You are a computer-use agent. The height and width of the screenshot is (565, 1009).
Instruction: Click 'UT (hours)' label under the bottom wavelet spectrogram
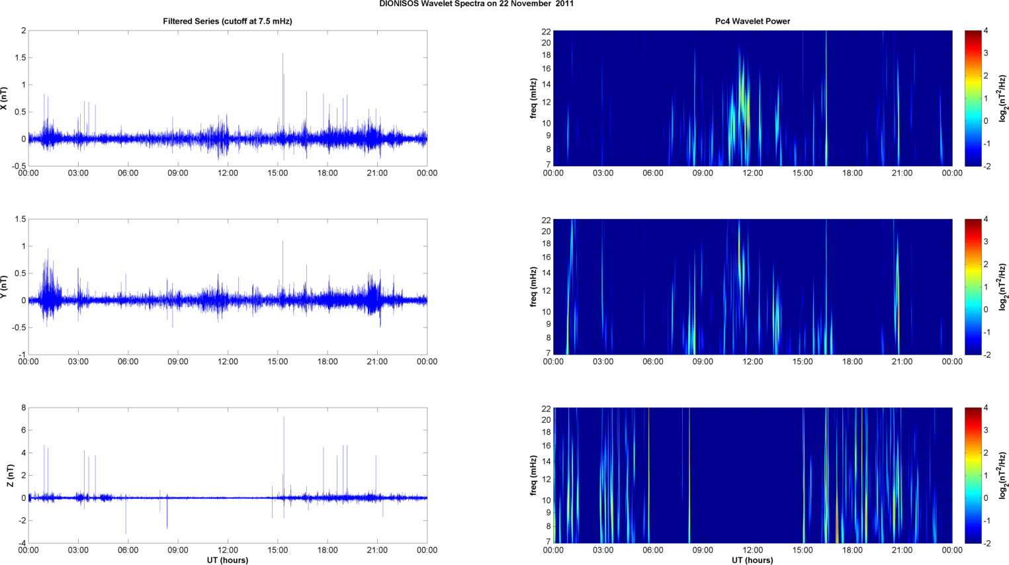pos(752,560)
